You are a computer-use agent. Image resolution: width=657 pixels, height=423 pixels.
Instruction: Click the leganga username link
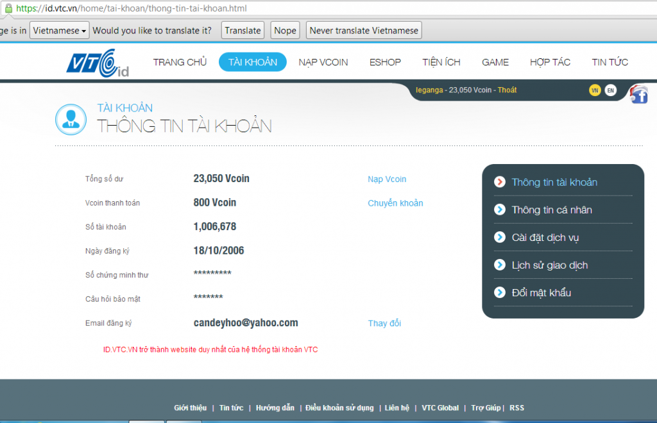pos(429,90)
